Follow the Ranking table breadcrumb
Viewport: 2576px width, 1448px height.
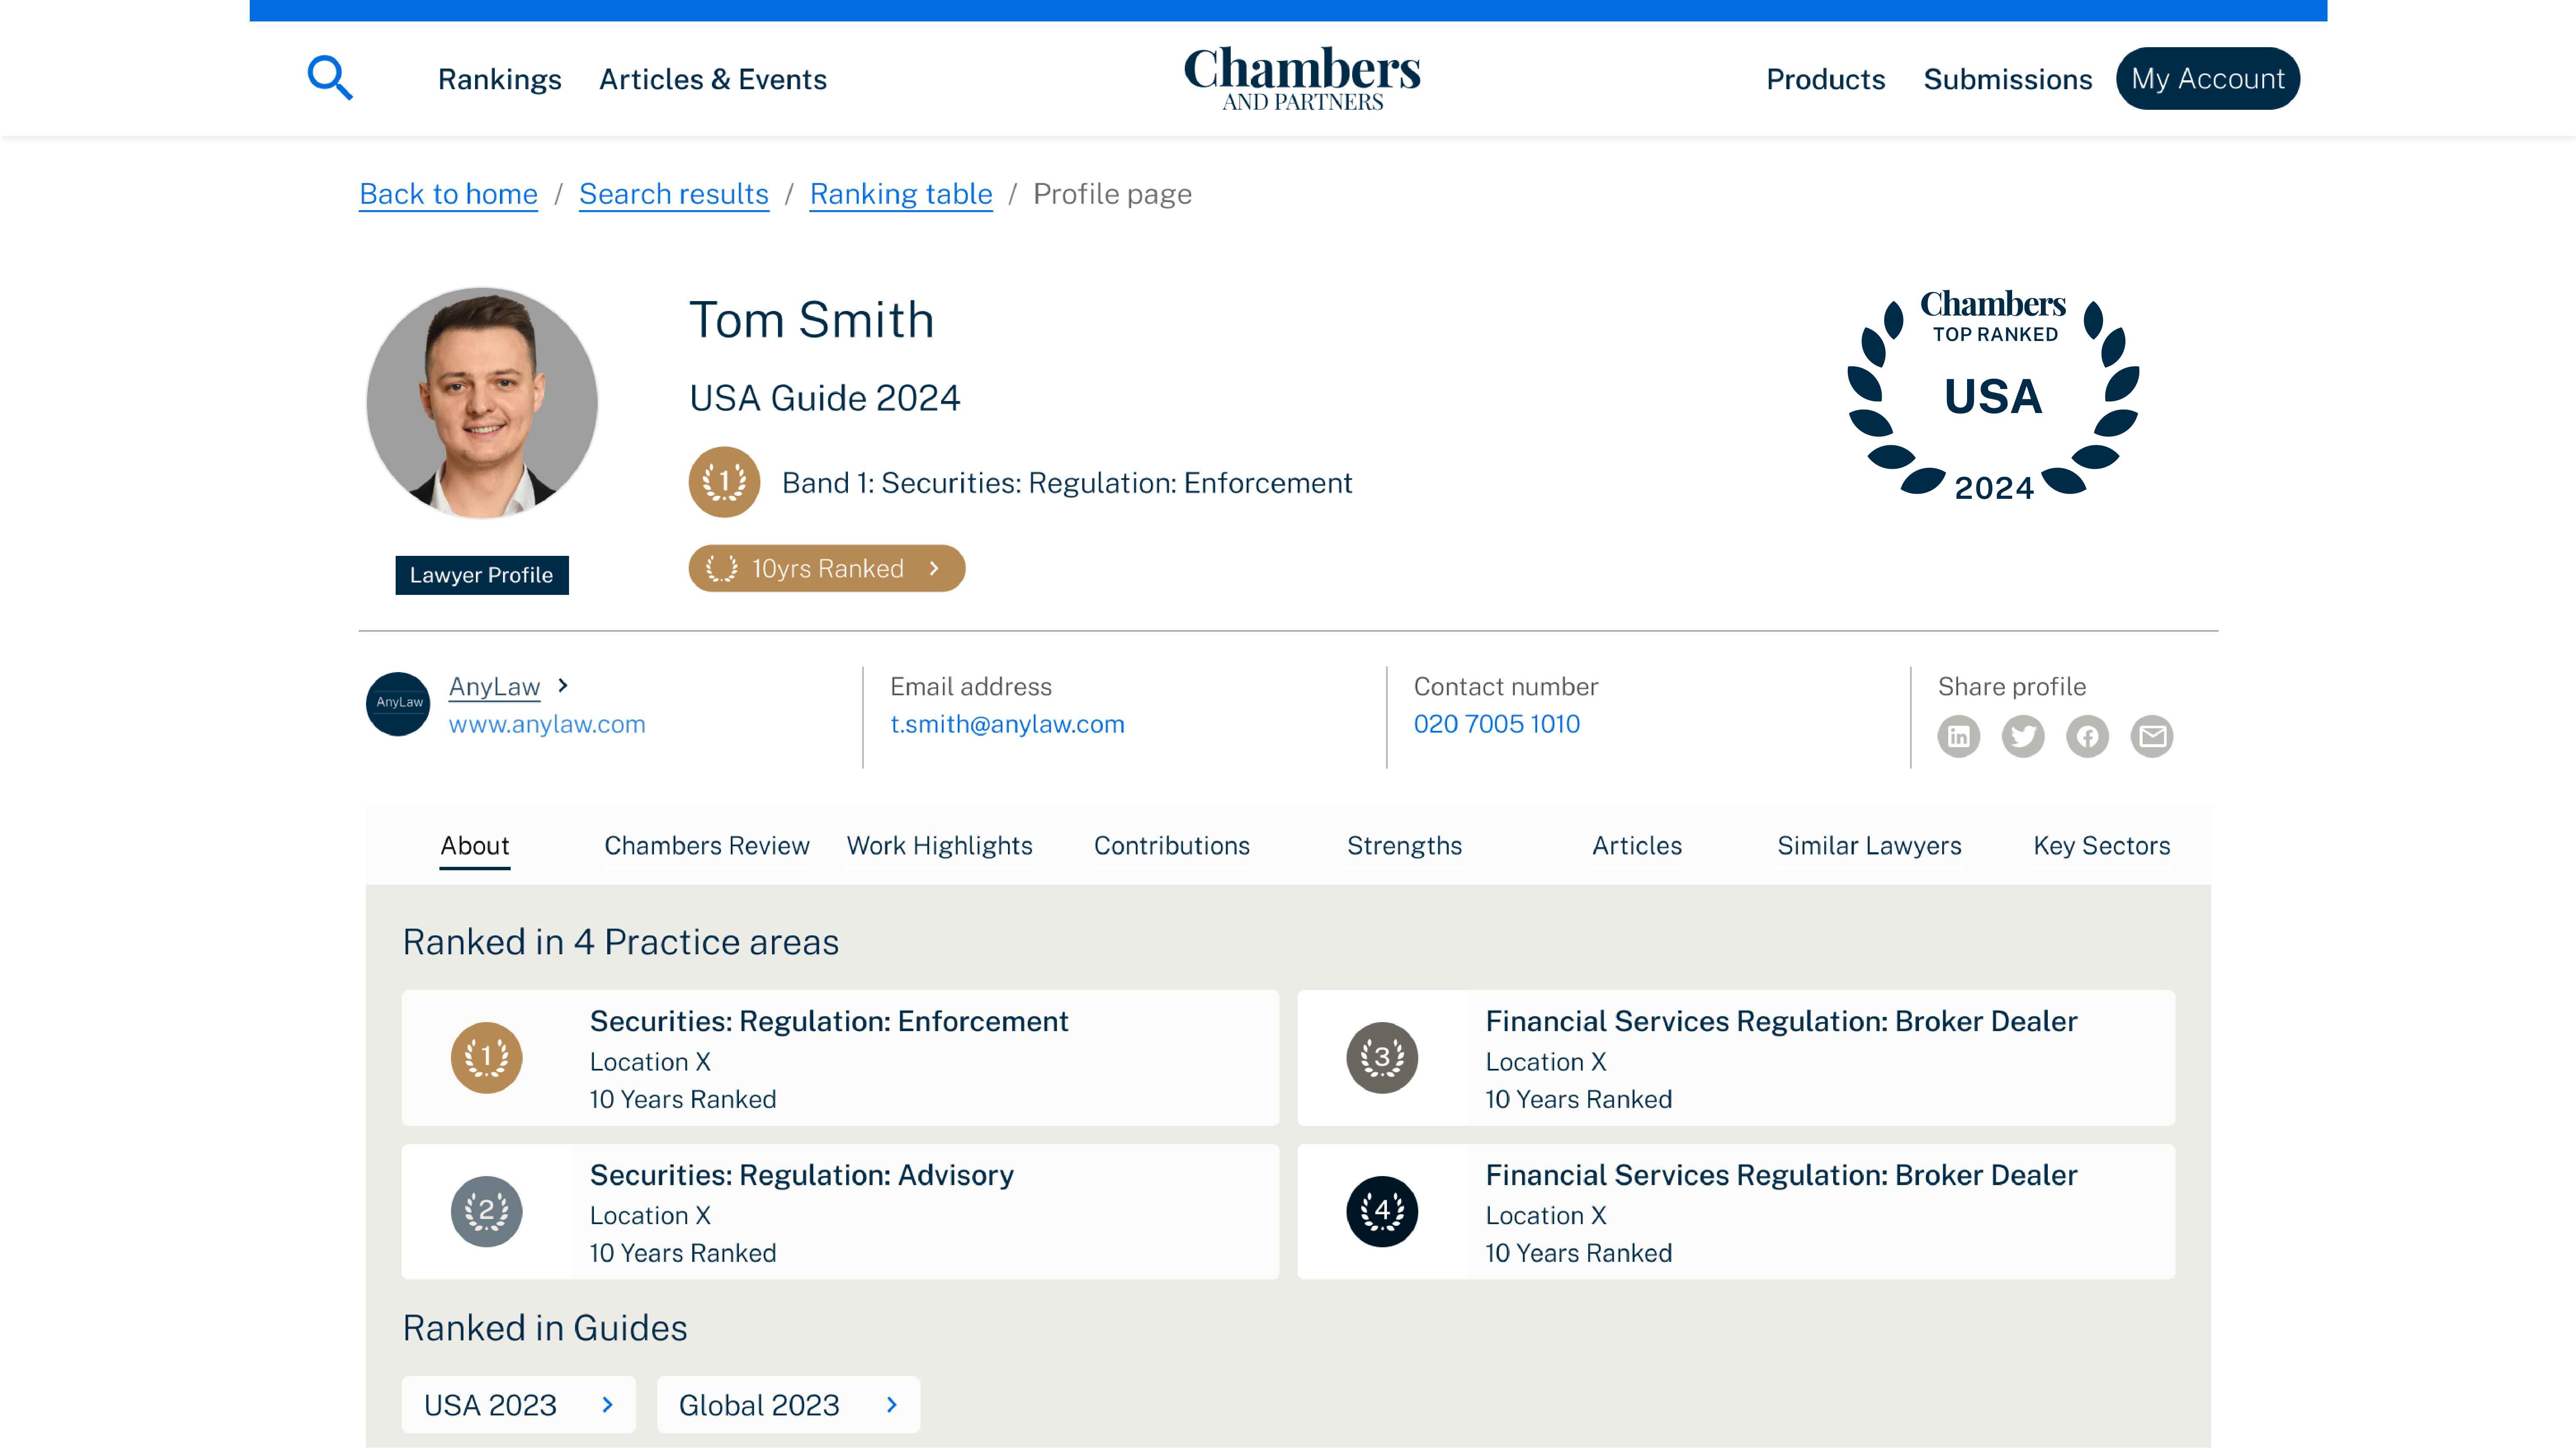coord(901,194)
